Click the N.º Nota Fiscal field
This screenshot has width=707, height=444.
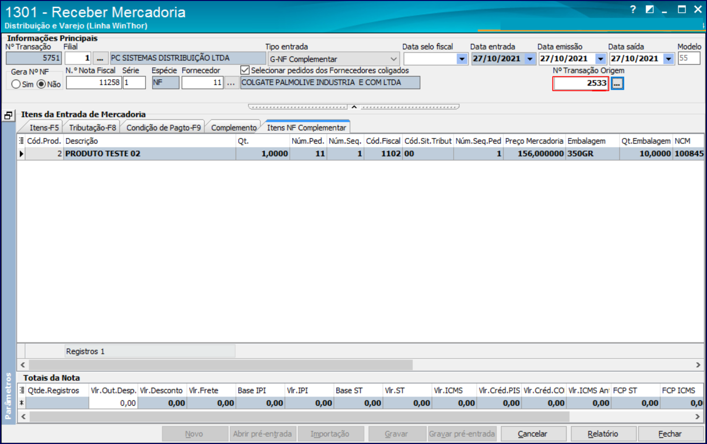94,83
